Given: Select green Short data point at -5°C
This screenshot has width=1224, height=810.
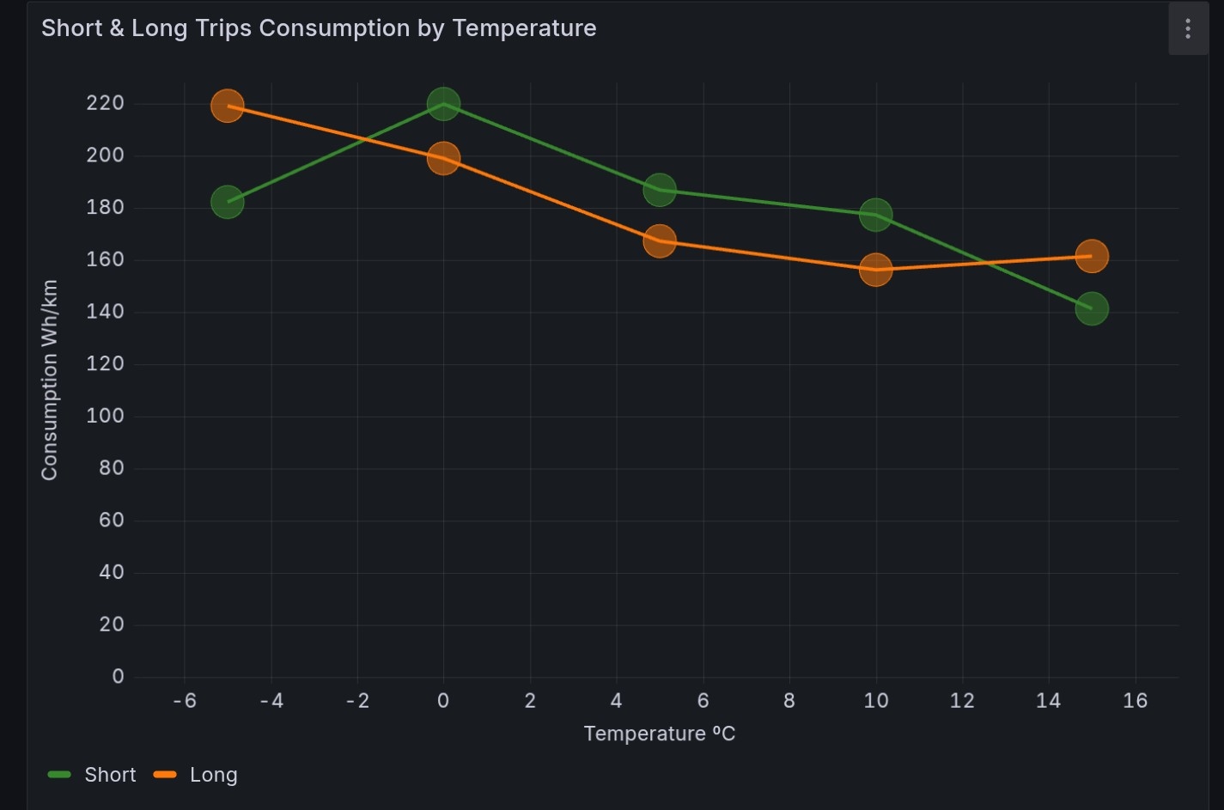Looking at the screenshot, I should [x=227, y=202].
